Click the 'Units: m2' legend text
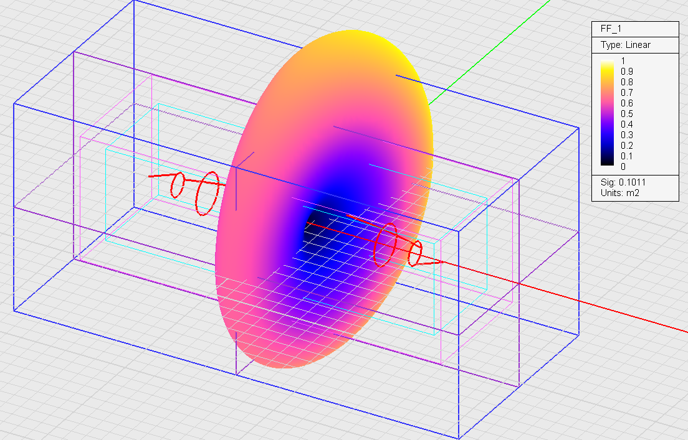Viewport: 688px width, 440px height. 620,193
